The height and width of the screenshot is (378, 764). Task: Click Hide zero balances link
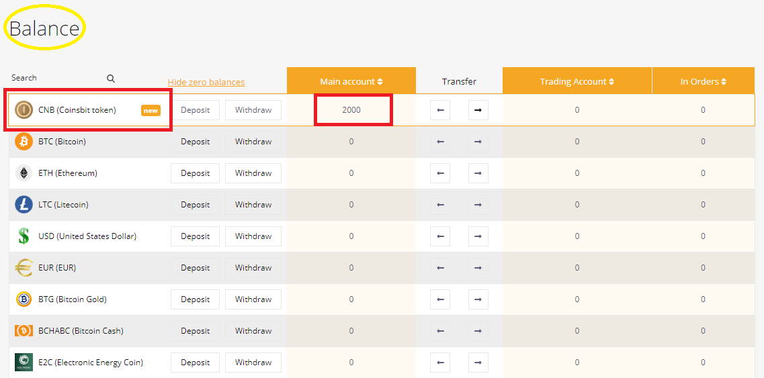pos(206,83)
